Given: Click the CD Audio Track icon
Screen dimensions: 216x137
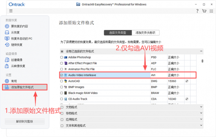Looking at the screenshot, I should coord(65,99).
